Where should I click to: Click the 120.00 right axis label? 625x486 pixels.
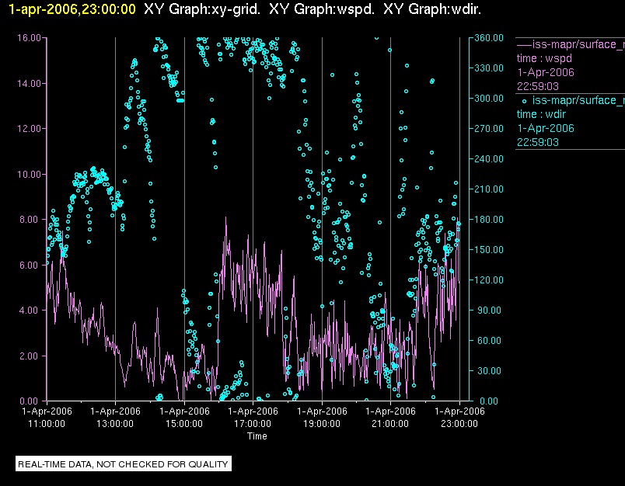coord(489,279)
